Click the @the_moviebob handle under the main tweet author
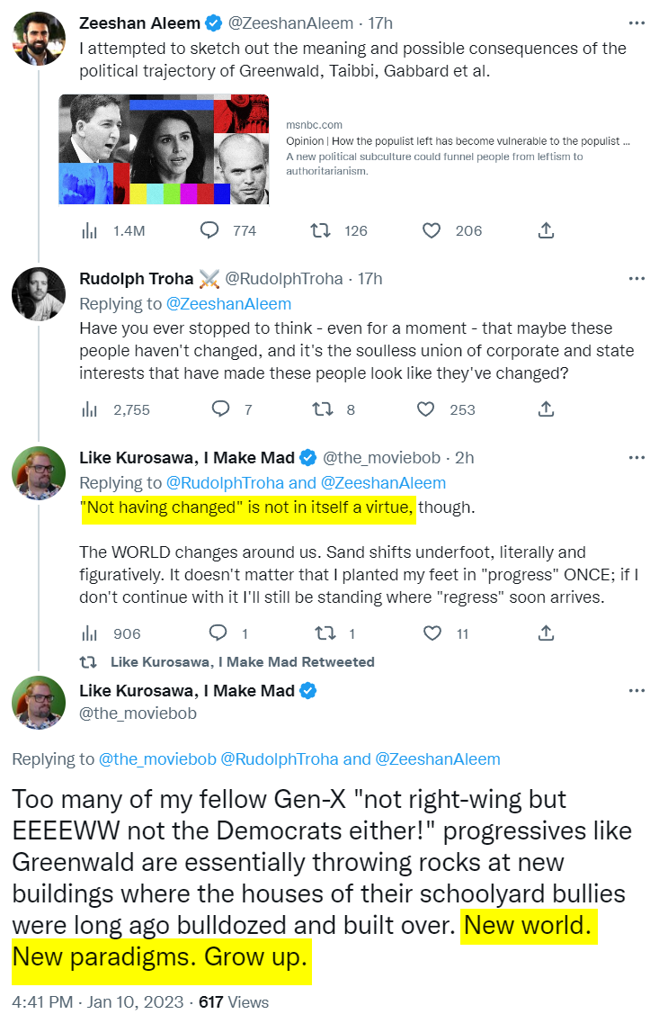Viewport: 659px width, 1032px height. coord(138,713)
